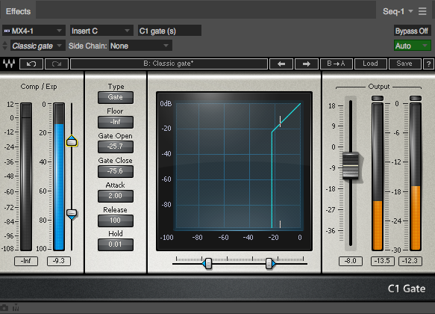The image size is (435, 314).
Task: Click the output gain -8.0 value box
Action: (x=351, y=261)
